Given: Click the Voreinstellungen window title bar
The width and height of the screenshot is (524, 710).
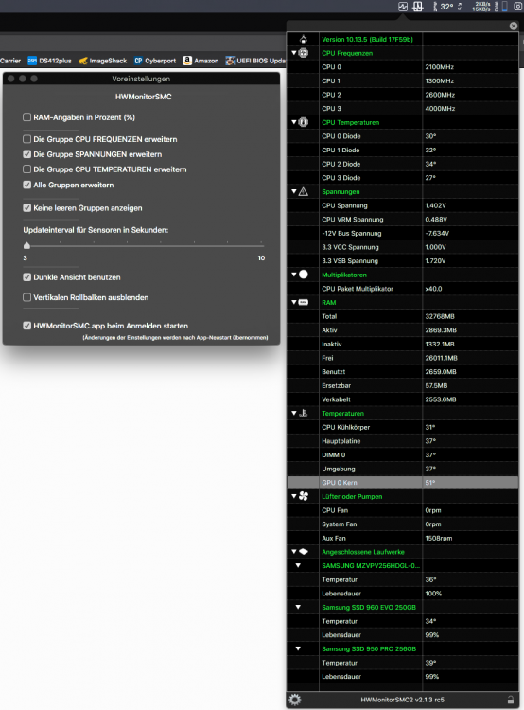Looking at the screenshot, I should point(141,79).
